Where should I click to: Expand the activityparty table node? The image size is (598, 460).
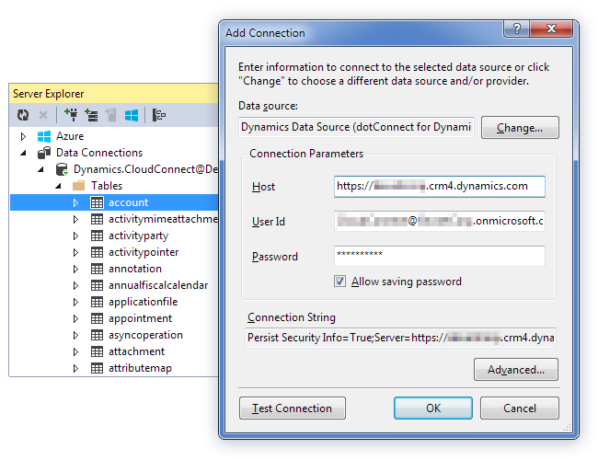tap(76, 236)
